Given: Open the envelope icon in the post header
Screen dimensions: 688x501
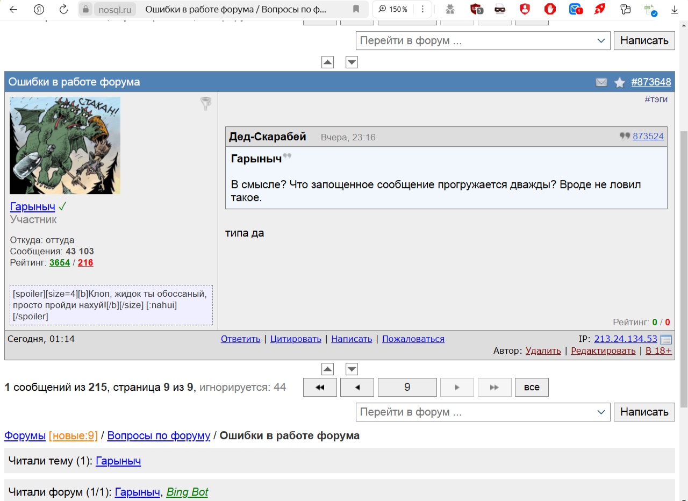Looking at the screenshot, I should 601,82.
